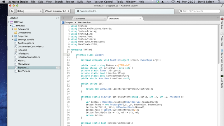Close the Support.cs tab

click(x=140, y=19)
